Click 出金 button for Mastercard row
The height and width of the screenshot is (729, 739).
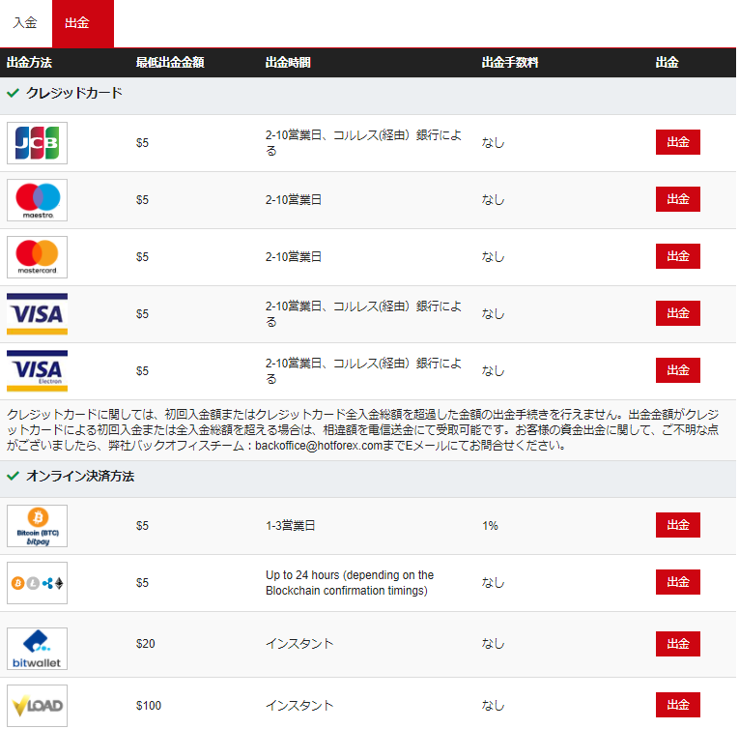pyautogui.click(x=678, y=256)
